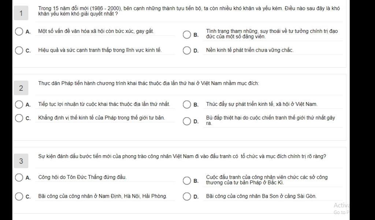Pick radio D Bù đắp thiệt hại chiến tranh
Image resolution: width=375 pixels, height=220 pixels.
point(187,121)
